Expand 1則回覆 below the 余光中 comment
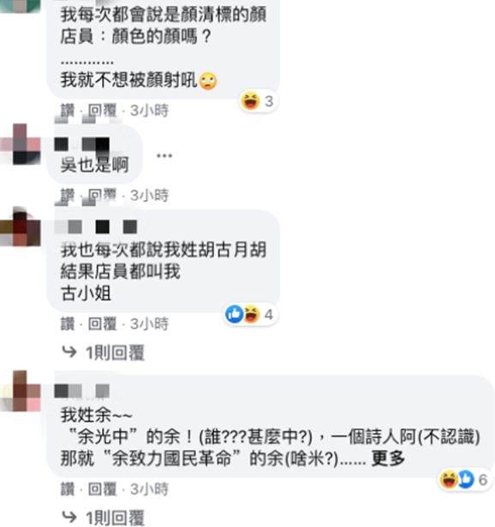Screen dimensions: 495x527 (115, 518)
